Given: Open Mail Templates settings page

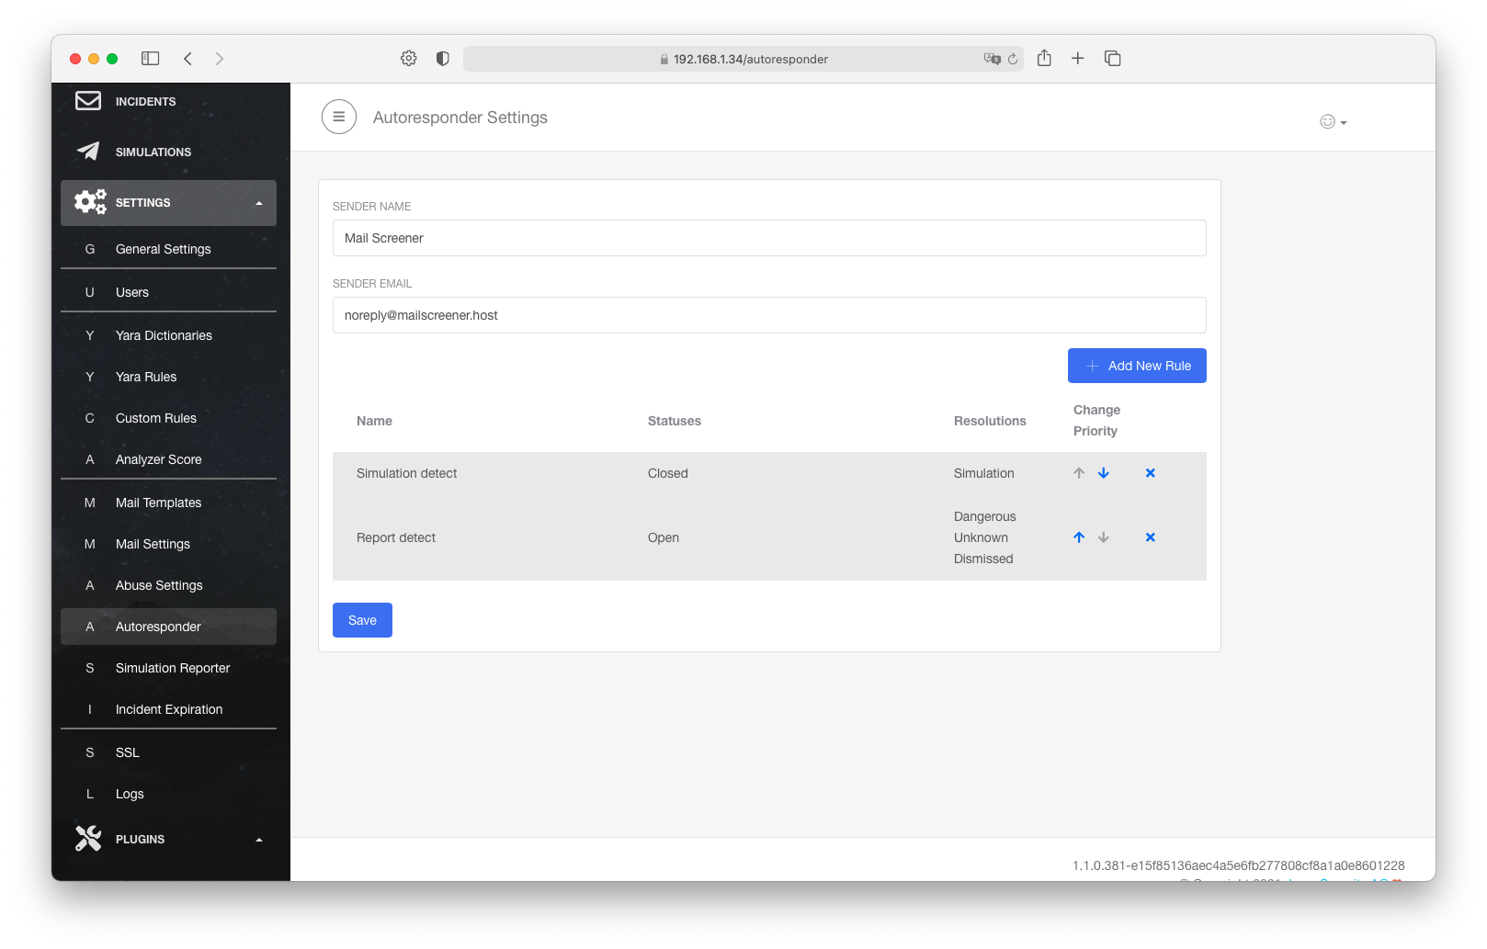Looking at the screenshot, I should point(158,503).
